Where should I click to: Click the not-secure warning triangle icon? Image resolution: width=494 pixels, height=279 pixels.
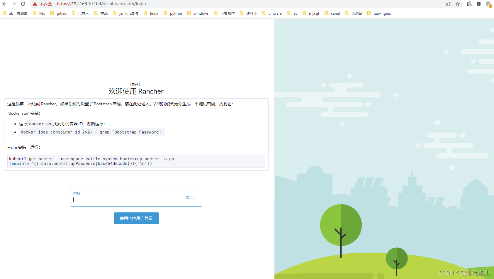point(35,4)
